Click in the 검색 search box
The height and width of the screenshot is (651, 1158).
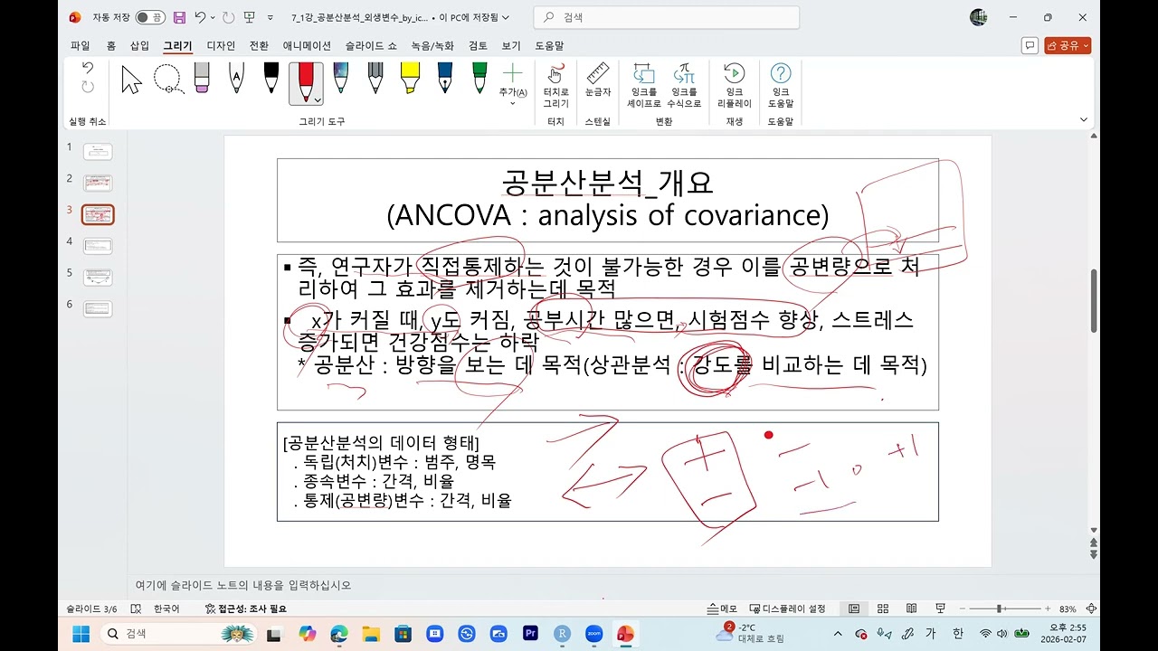tap(666, 17)
